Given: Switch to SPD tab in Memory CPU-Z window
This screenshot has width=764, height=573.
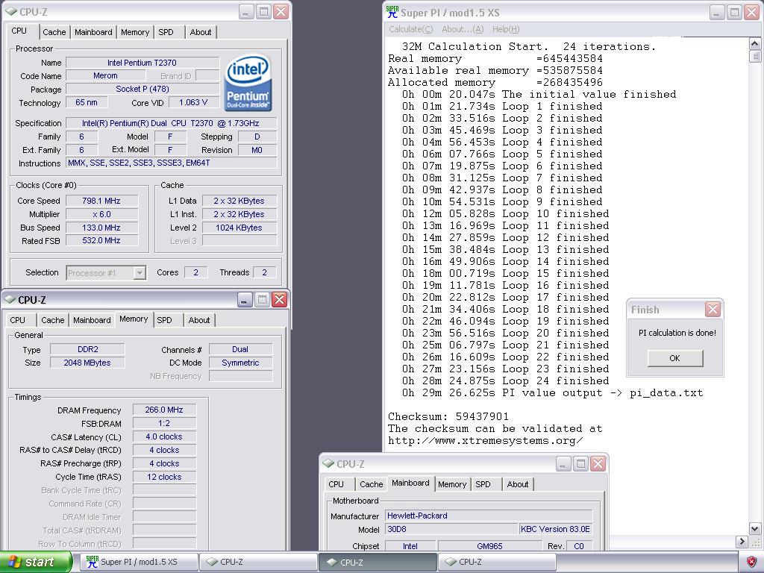Looking at the screenshot, I should click(x=164, y=320).
